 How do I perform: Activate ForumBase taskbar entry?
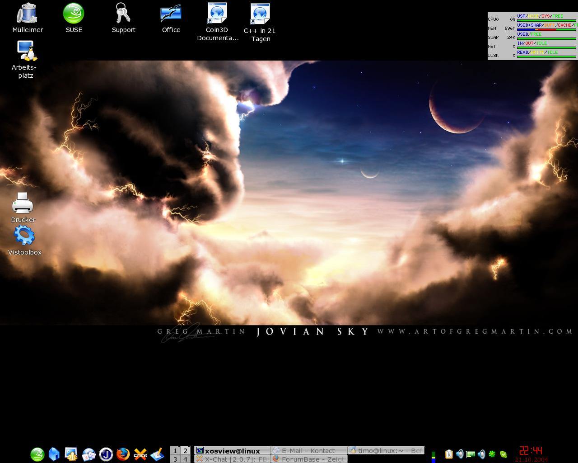click(309, 459)
